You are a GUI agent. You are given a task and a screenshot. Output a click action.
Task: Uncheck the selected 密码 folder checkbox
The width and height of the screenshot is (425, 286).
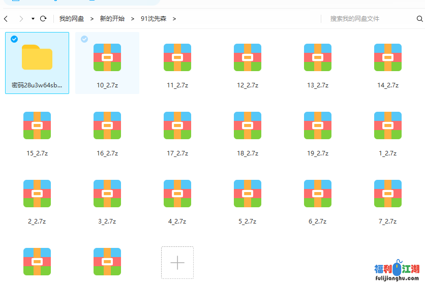pos(14,39)
